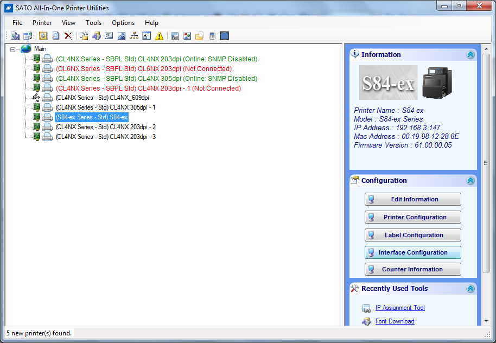The width and height of the screenshot is (496, 343).
Task: View Counter Information
Action: click(413, 269)
